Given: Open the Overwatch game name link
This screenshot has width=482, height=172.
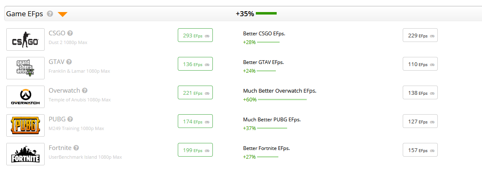Looking at the screenshot, I should tap(64, 91).
